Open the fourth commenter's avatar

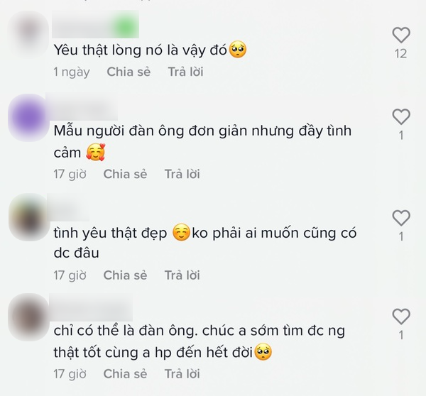(28, 317)
